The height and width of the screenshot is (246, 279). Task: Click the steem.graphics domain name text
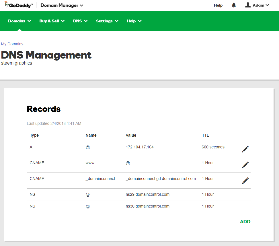[x=17, y=63]
